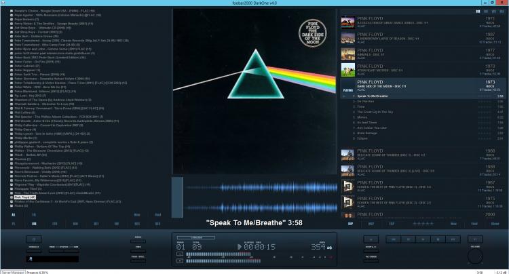The width and height of the screenshot is (509, 274).
Task: Expand the Philip Glass library node
Action: pos(12,130)
